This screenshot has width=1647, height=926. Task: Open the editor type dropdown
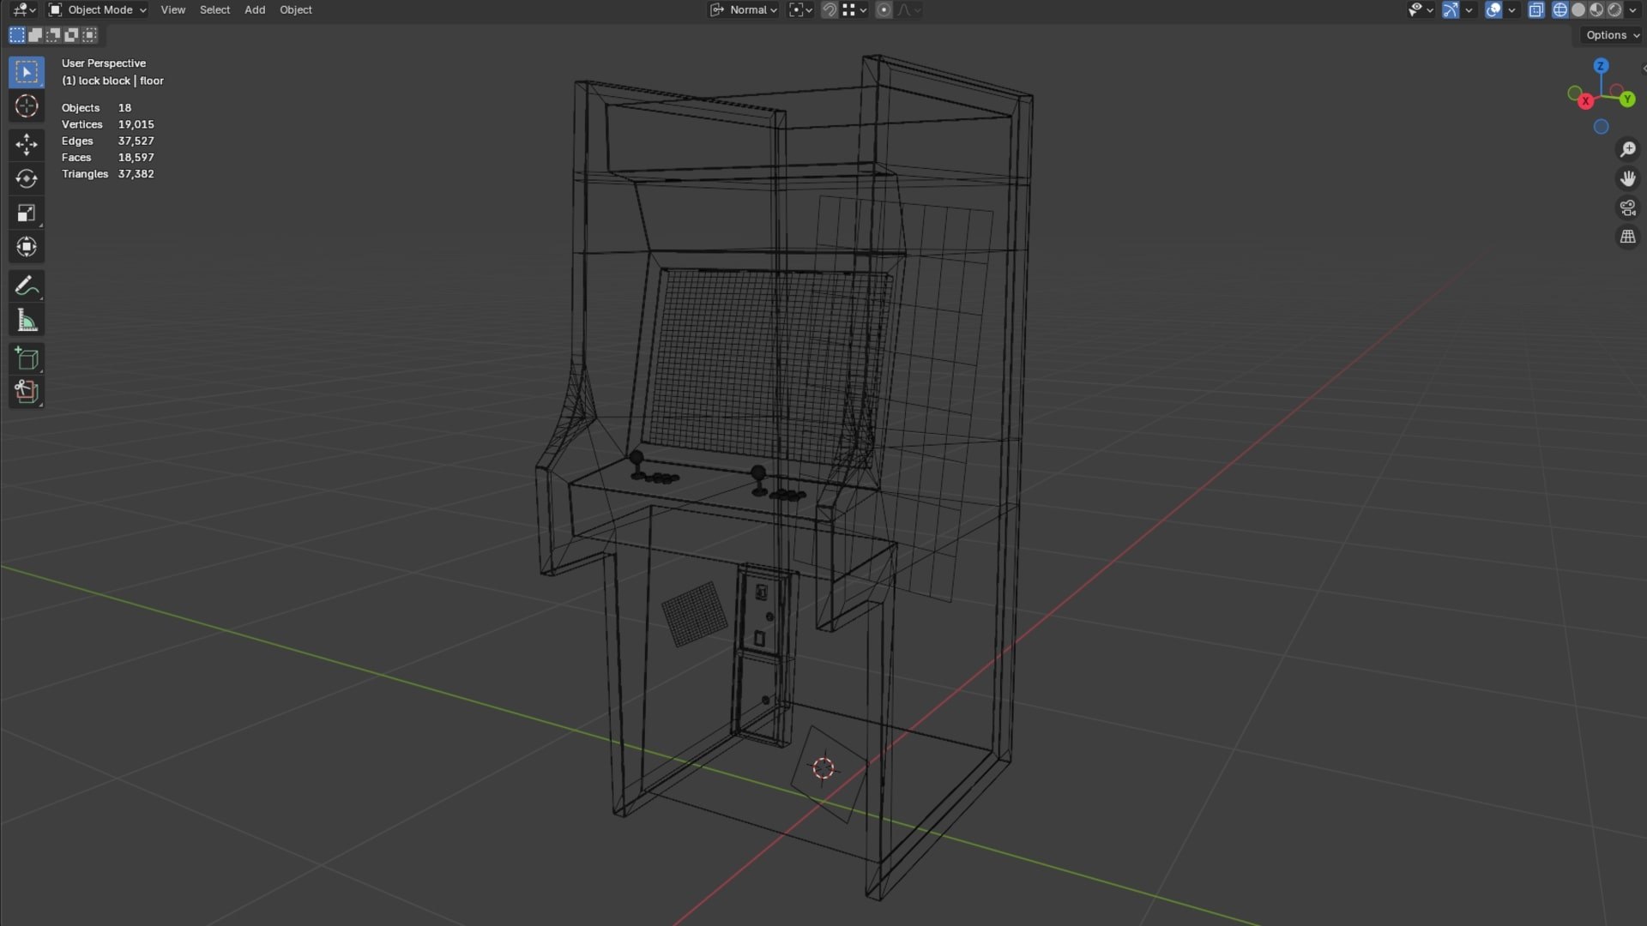coord(23,10)
